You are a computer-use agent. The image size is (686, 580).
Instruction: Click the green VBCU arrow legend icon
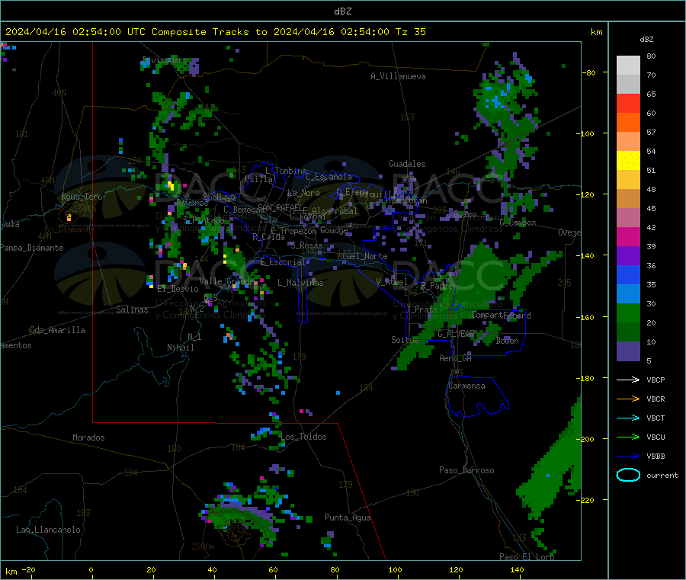point(628,437)
